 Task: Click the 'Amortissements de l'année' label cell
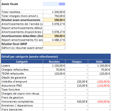pyautogui.click(x=22, y=24)
